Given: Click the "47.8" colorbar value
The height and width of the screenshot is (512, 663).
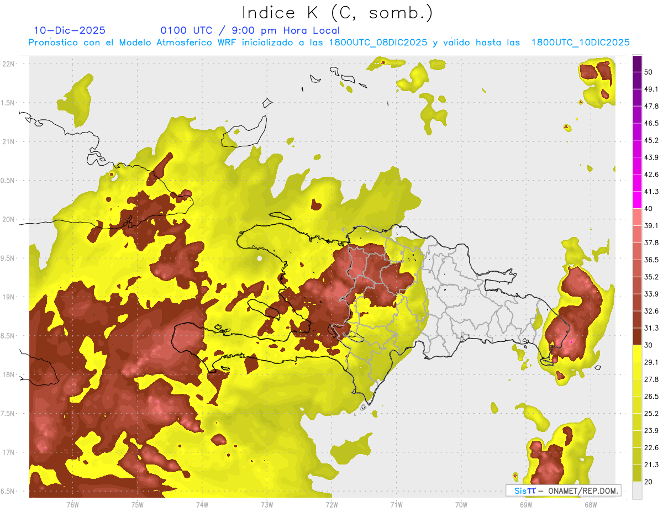Looking at the screenshot, I should pos(651,106).
